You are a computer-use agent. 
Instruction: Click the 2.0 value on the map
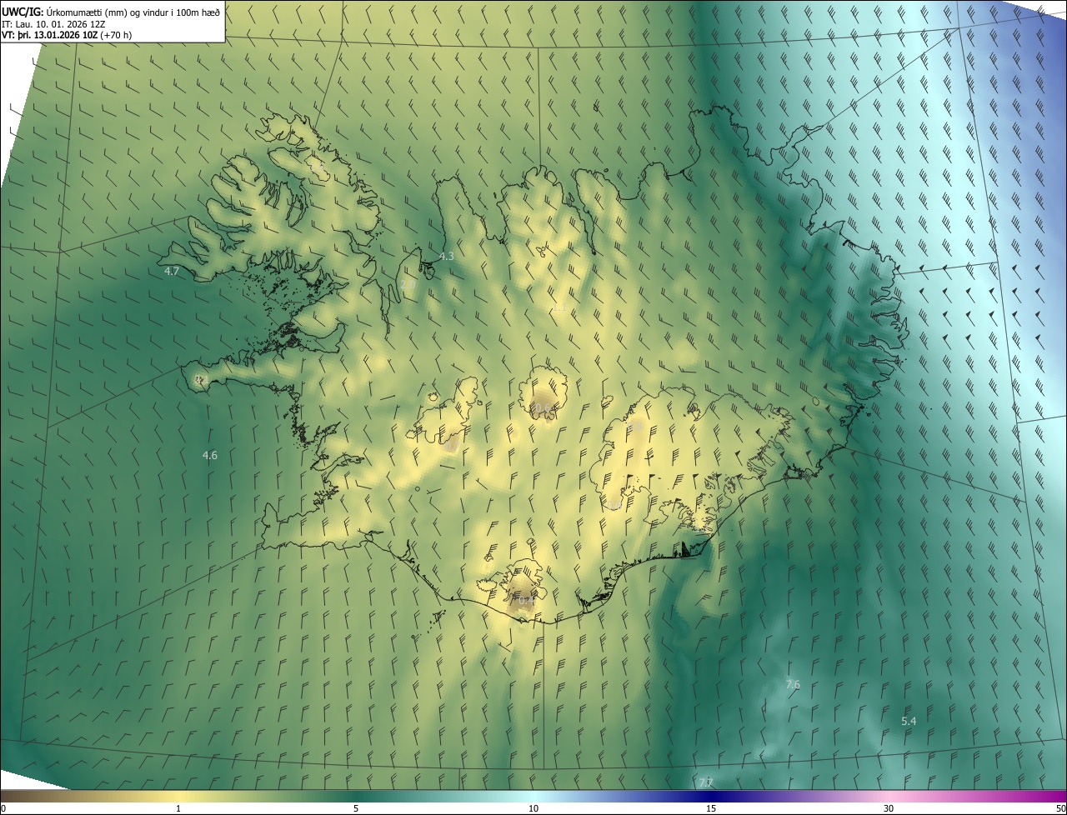click(408, 285)
